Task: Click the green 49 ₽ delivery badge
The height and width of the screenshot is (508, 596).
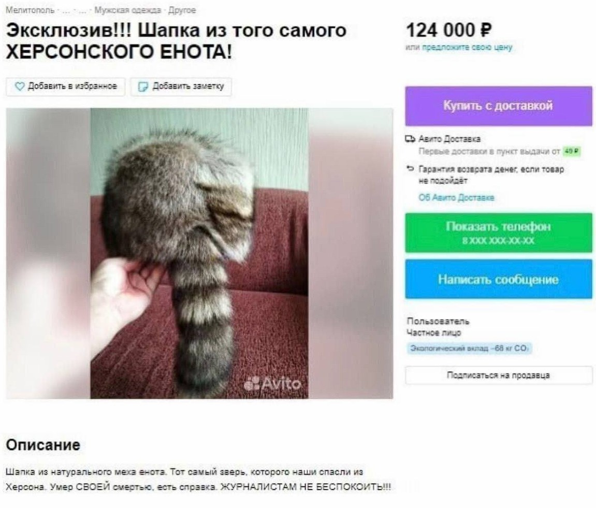Action: click(x=572, y=151)
